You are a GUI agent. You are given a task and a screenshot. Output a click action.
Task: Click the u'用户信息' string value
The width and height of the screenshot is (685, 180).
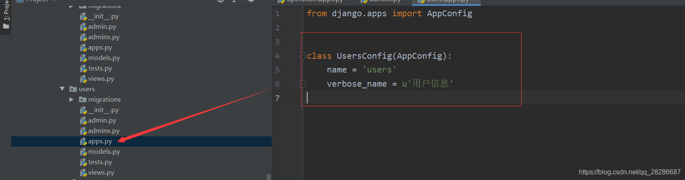coord(428,84)
